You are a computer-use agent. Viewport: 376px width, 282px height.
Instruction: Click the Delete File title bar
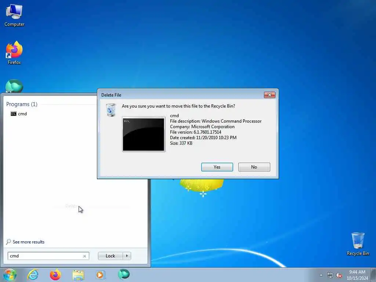tap(181, 95)
